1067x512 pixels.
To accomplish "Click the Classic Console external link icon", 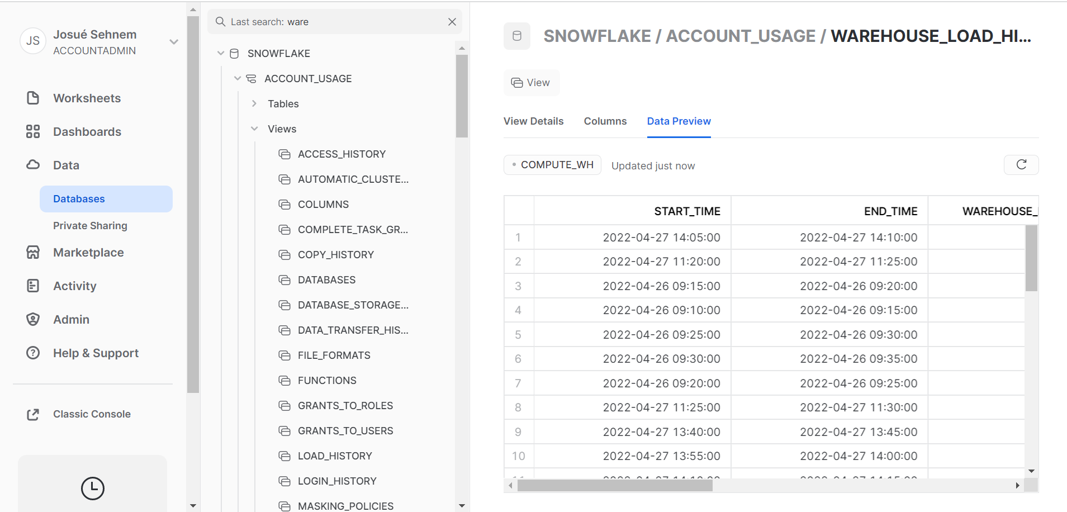I will tap(33, 414).
